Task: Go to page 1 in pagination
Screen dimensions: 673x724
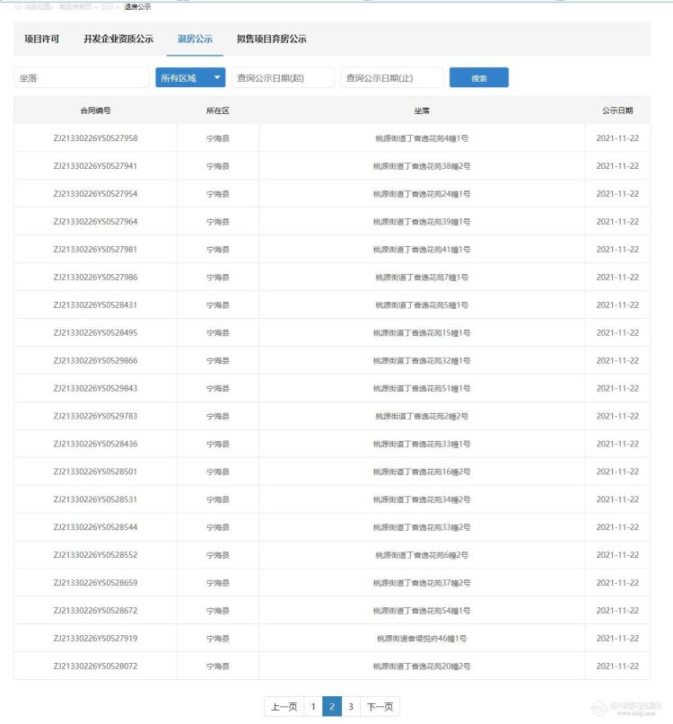Action: 312,707
